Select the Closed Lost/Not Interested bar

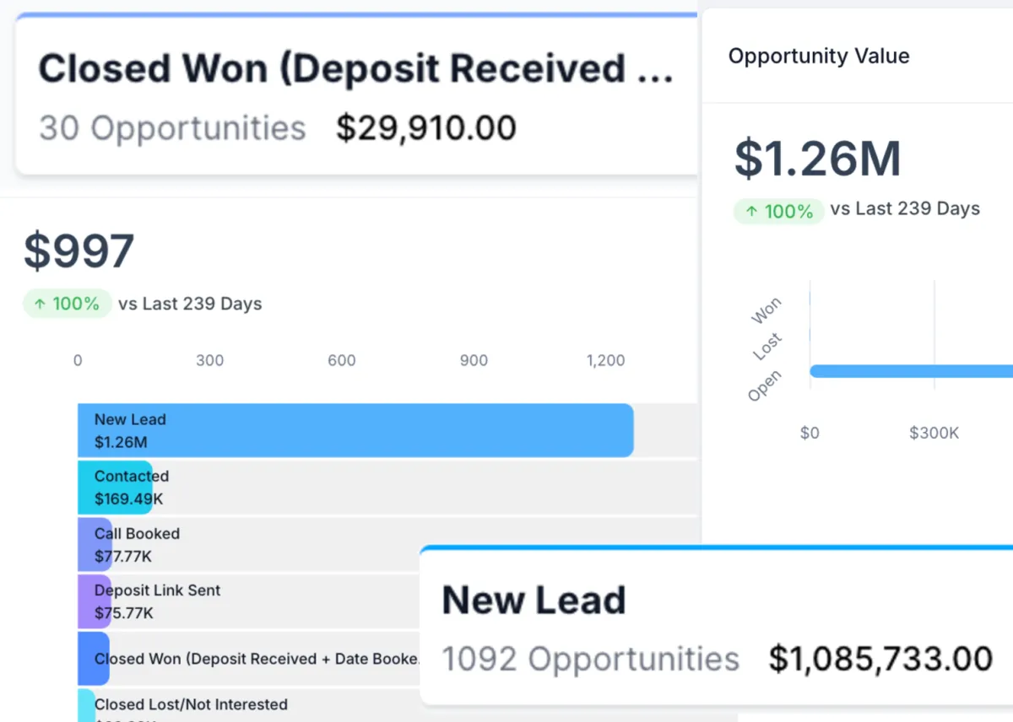click(x=87, y=705)
